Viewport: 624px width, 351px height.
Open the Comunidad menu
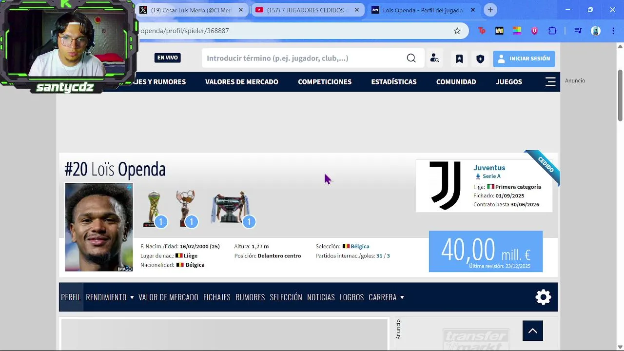(x=456, y=82)
